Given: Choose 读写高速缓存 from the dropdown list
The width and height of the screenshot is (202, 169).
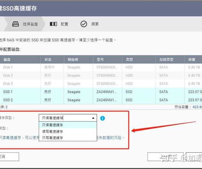Looking at the screenshot, I should coord(68,131).
